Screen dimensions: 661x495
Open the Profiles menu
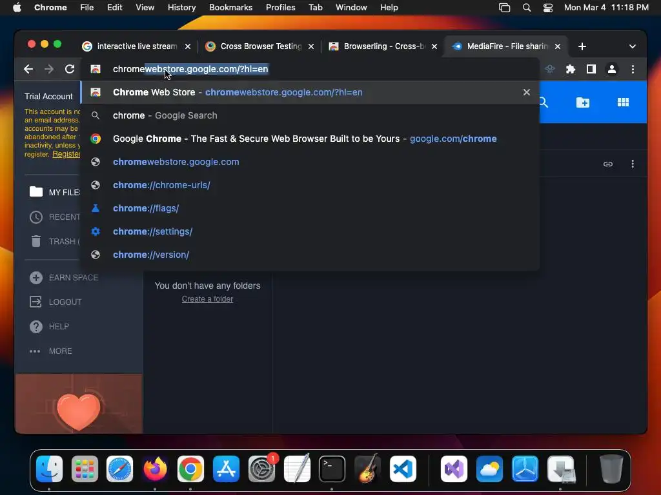click(x=280, y=8)
